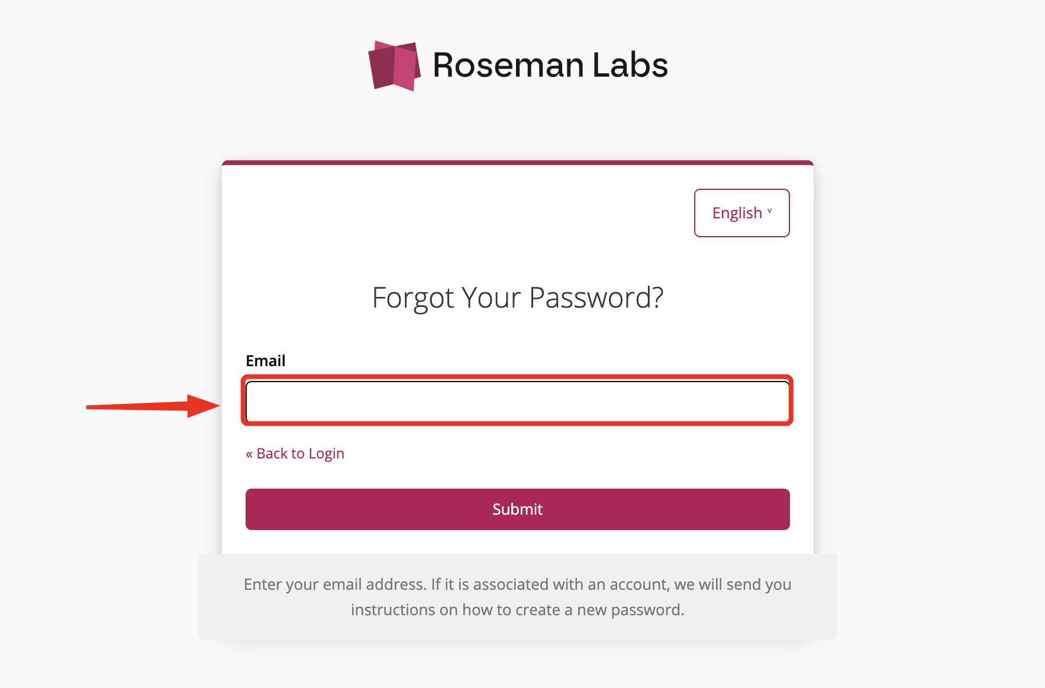
Task: Click the Roseman Labs brand name text
Action: pos(550,65)
